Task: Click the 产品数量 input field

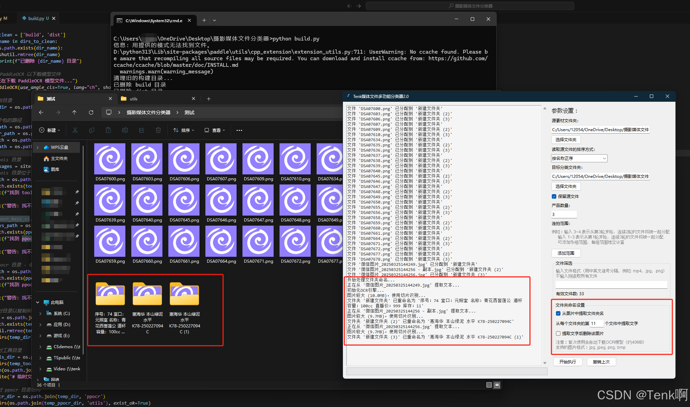Action: [x=564, y=214]
